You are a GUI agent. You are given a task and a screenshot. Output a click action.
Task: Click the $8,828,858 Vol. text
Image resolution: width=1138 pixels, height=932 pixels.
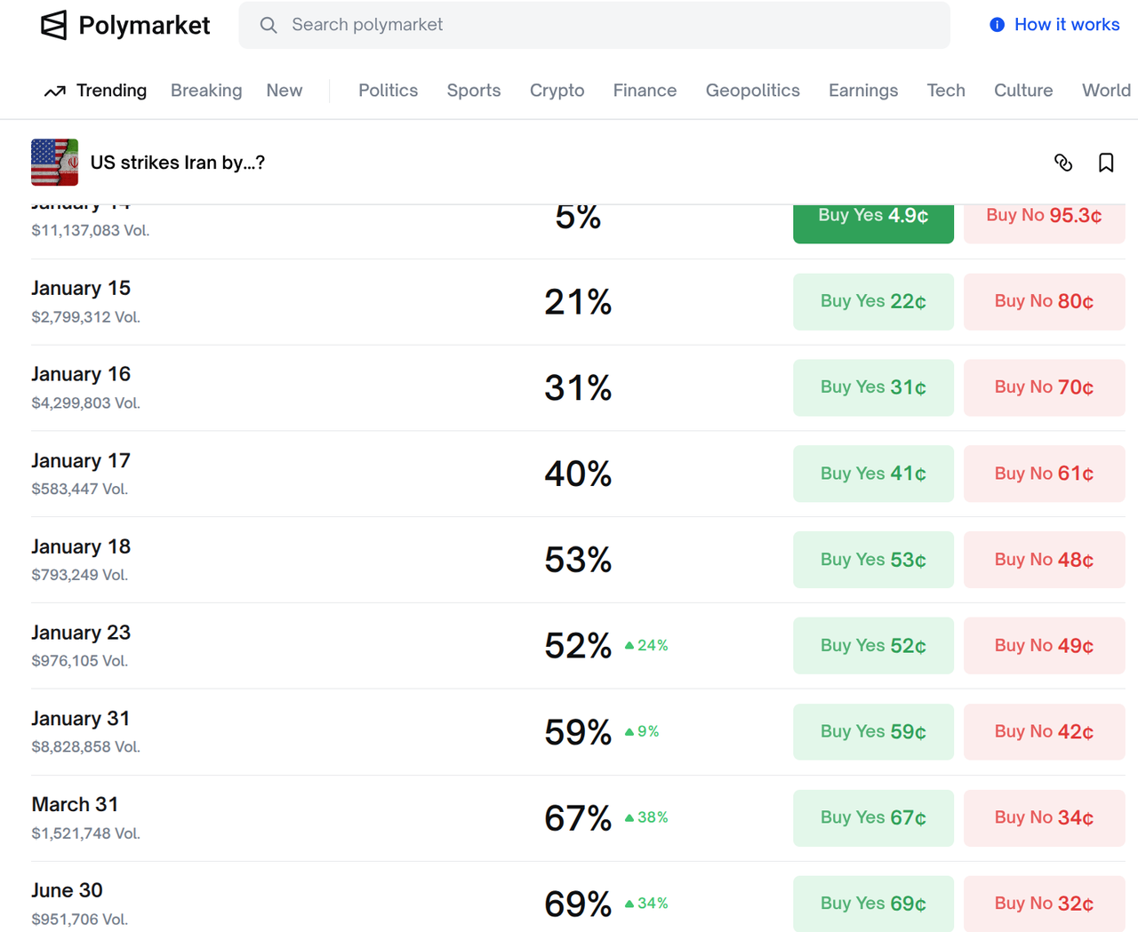(x=85, y=747)
